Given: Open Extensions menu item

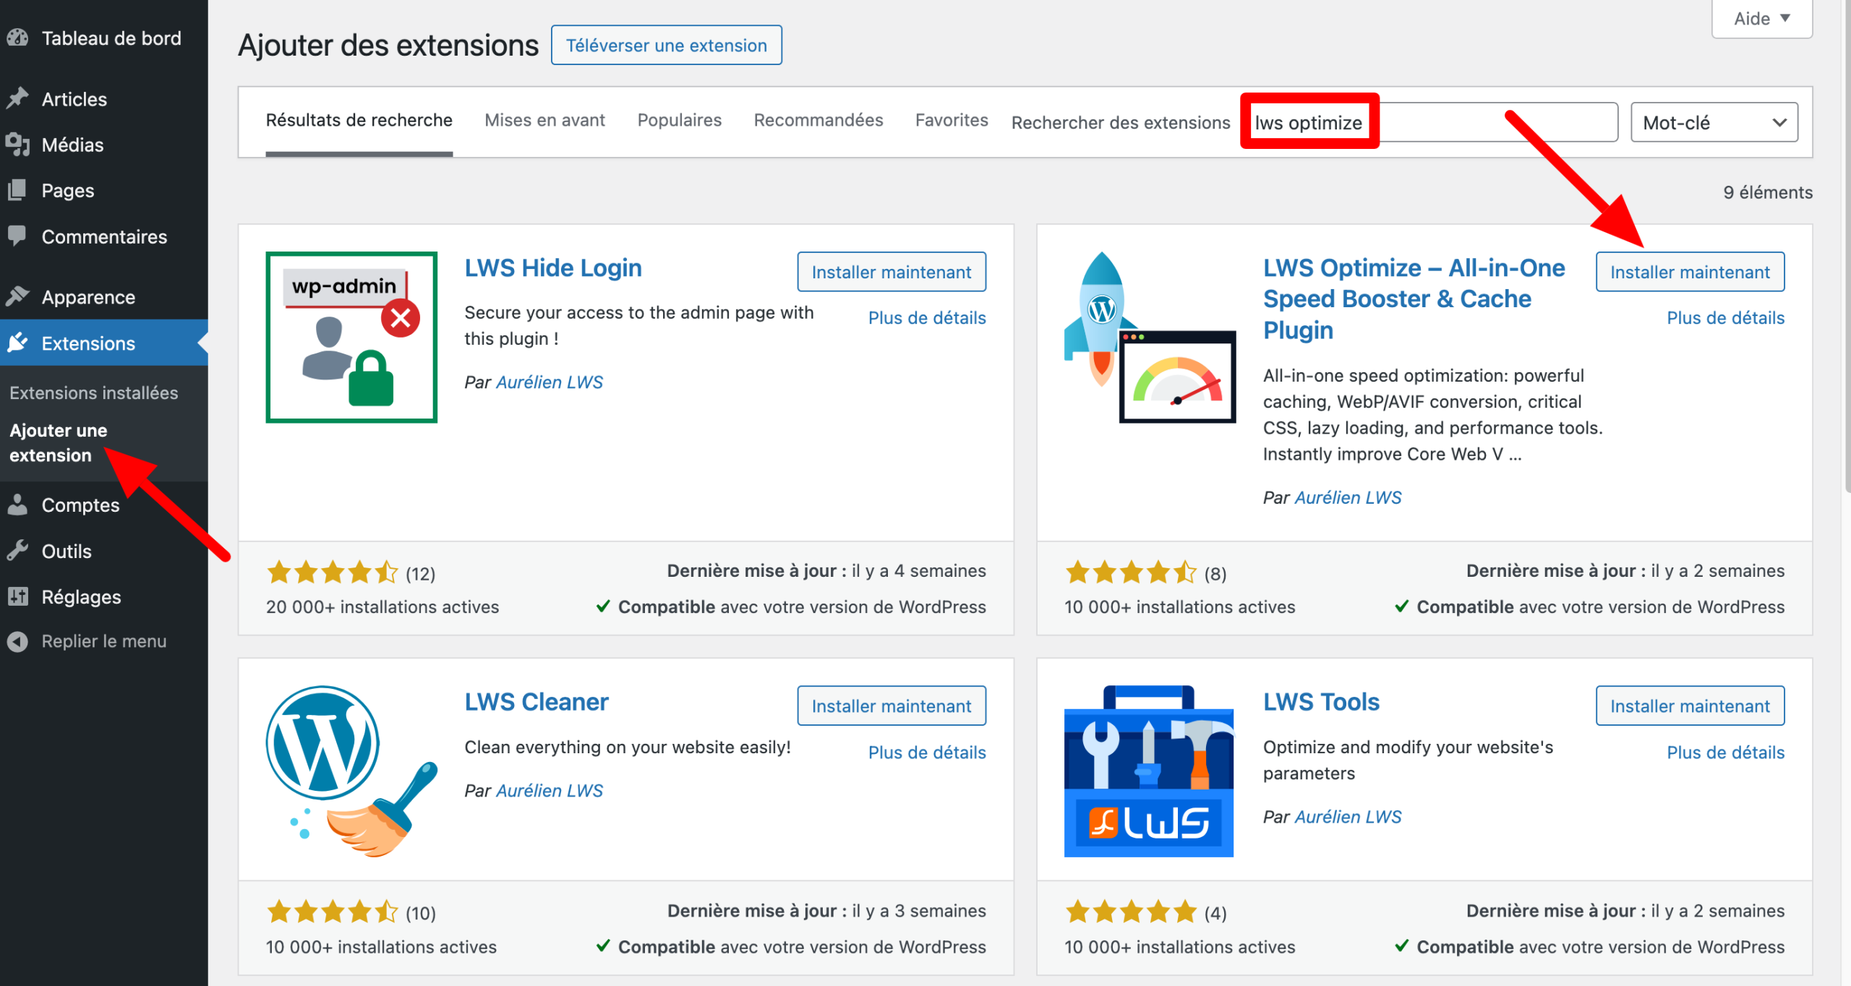Looking at the screenshot, I should (104, 343).
